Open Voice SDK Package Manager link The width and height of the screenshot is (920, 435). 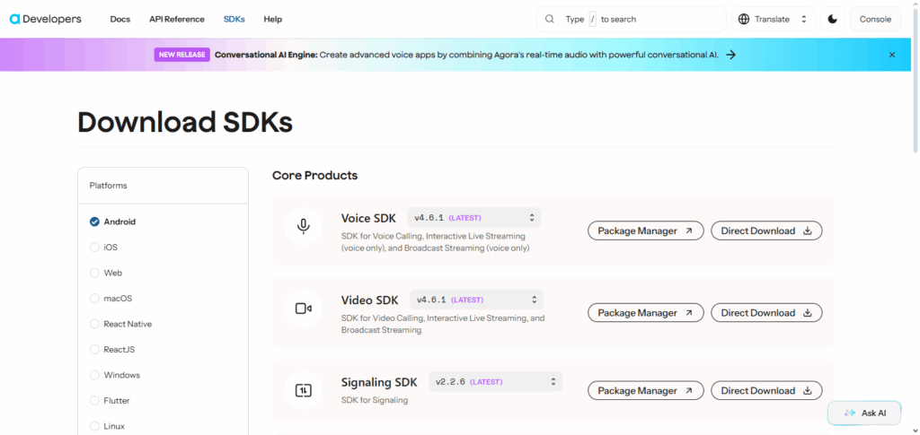645,231
